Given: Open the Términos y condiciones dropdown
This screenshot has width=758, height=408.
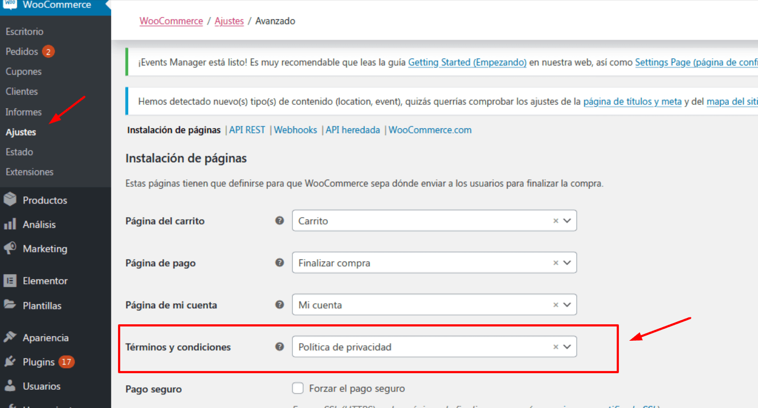Looking at the screenshot, I should point(434,346).
